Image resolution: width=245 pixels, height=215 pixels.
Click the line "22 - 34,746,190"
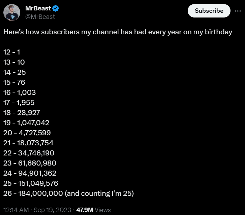point(29,153)
